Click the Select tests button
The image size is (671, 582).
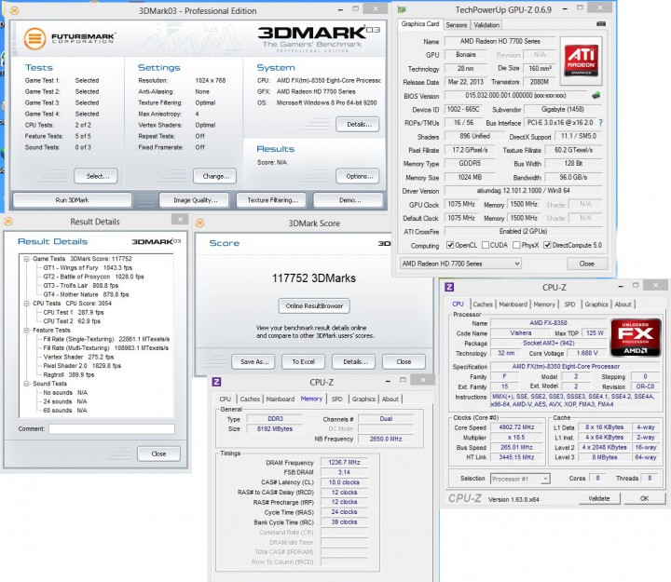[x=96, y=176]
